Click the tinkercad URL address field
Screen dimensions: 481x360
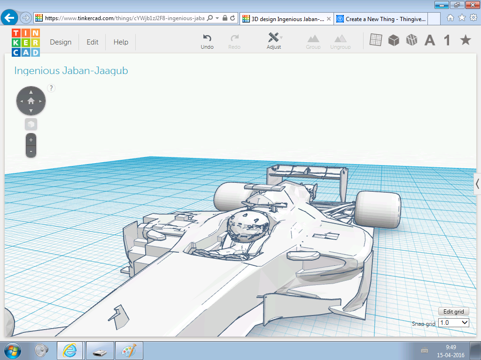[x=124, y=18]
